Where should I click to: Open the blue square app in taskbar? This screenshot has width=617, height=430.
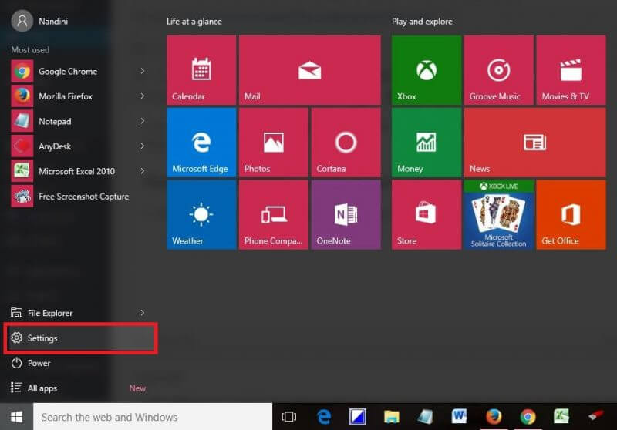click(x=358, y=417)
